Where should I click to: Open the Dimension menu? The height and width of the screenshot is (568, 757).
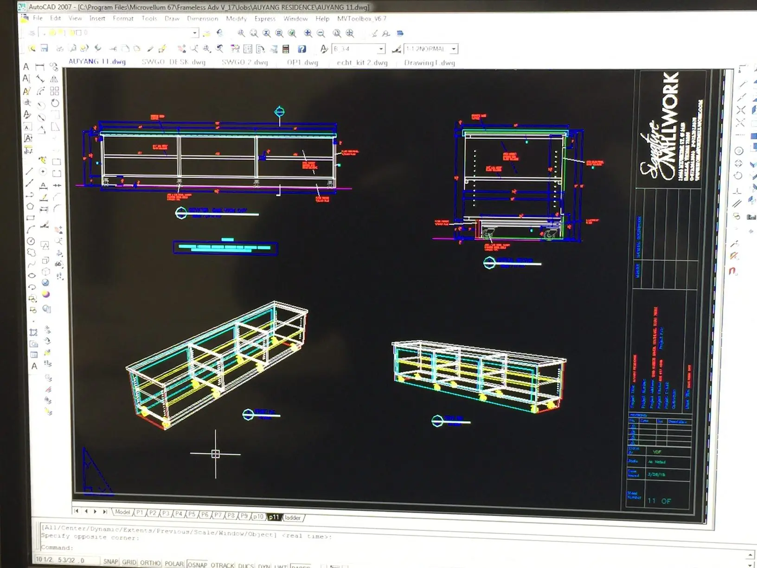pos(202,19)
